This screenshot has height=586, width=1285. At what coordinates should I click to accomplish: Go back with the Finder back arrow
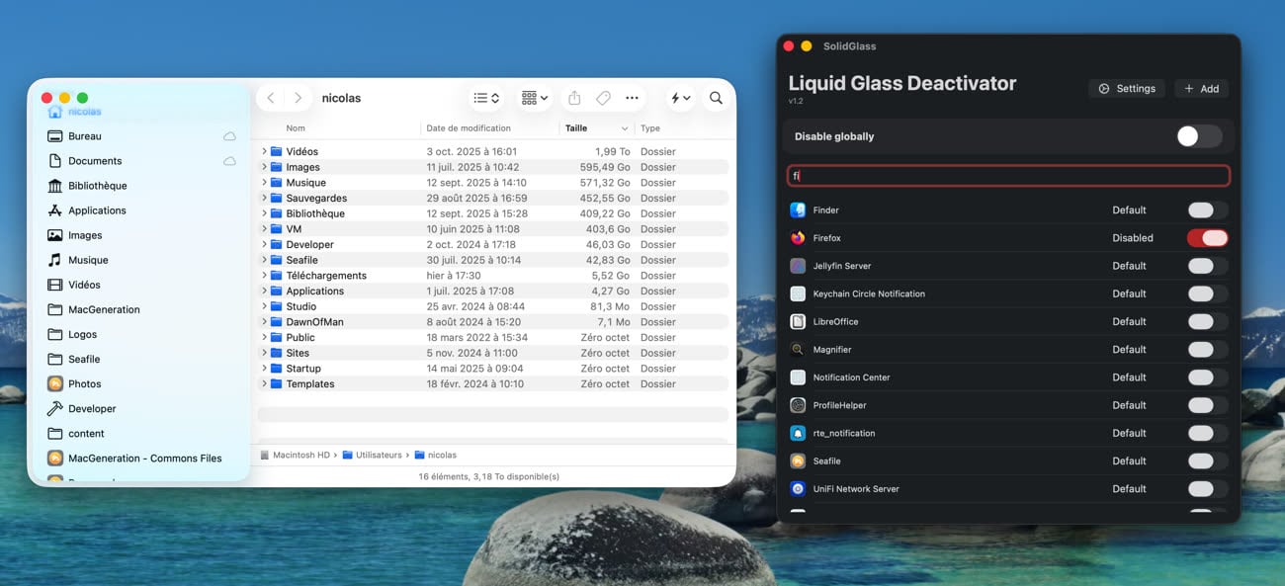[x=271, y=98]
